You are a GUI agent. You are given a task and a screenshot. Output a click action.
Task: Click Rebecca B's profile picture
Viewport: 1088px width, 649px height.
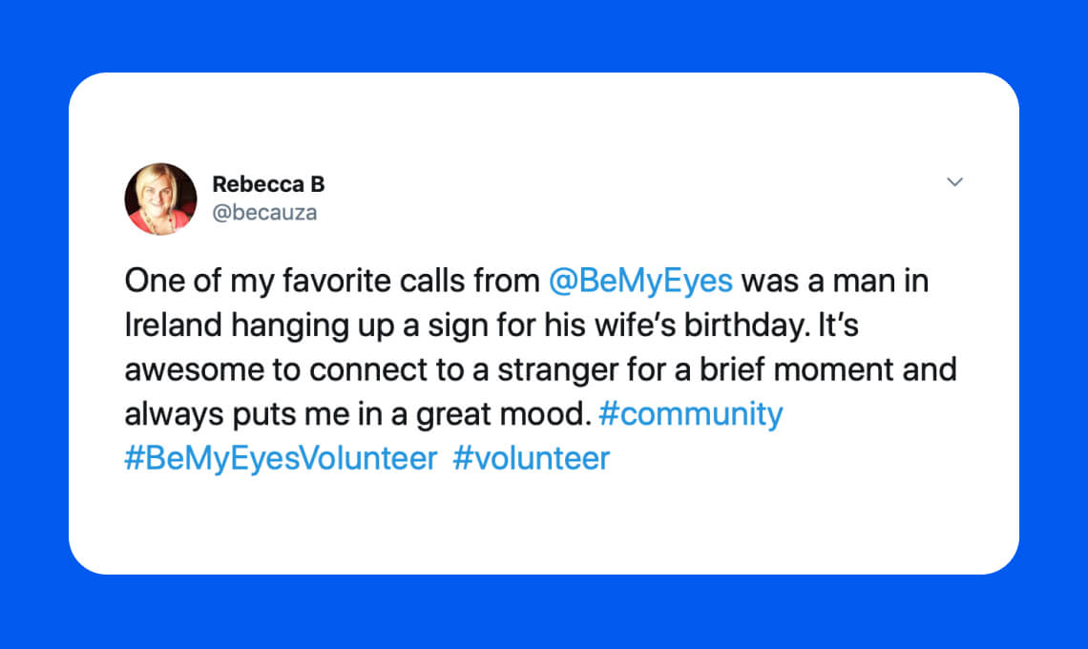click(x=160, y=199)
